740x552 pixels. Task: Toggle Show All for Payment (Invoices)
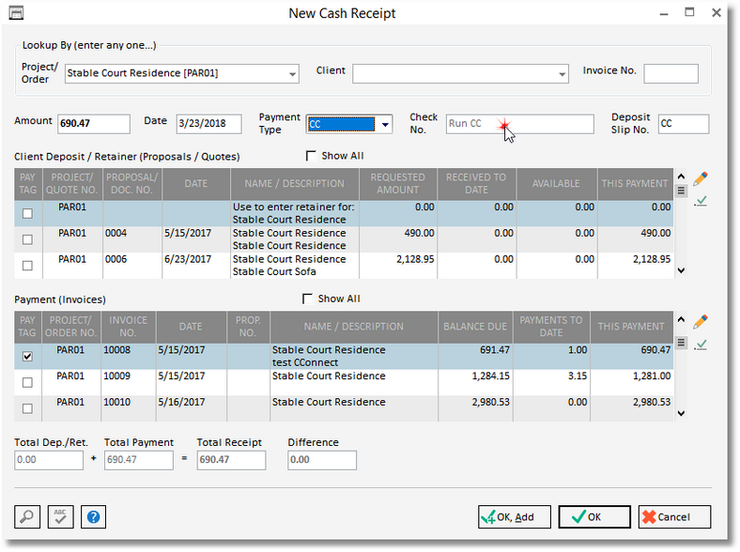pos(307,299)
